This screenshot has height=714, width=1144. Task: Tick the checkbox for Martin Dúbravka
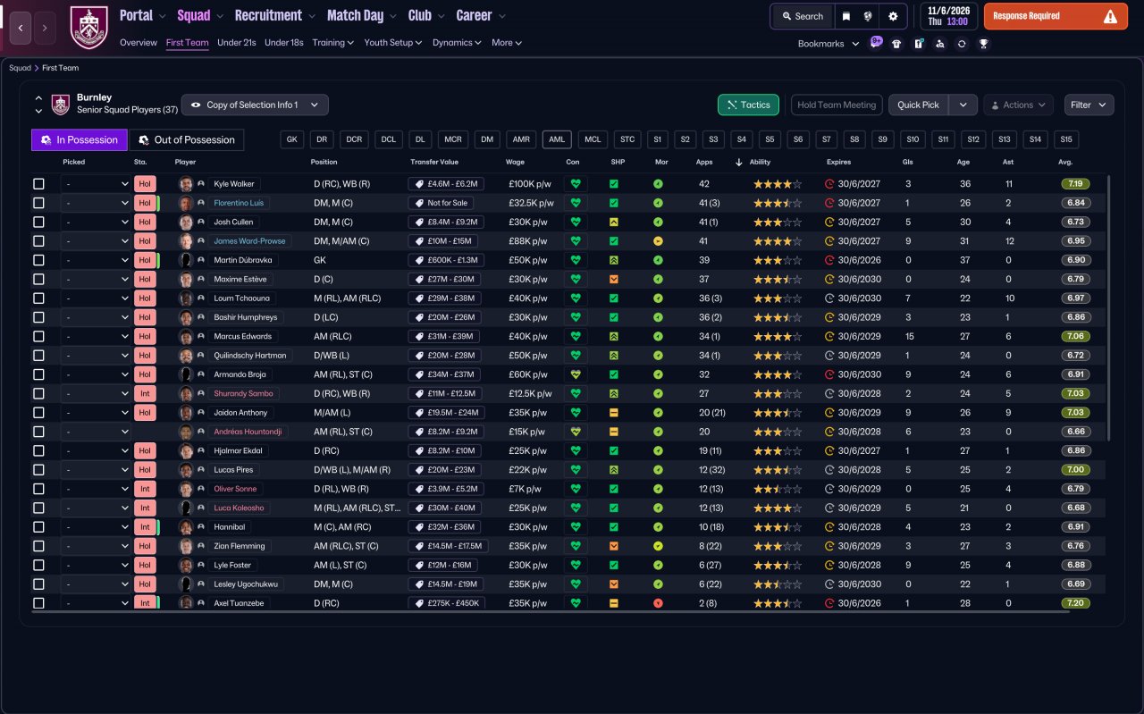pyautogui.click(x=38, y=260)
